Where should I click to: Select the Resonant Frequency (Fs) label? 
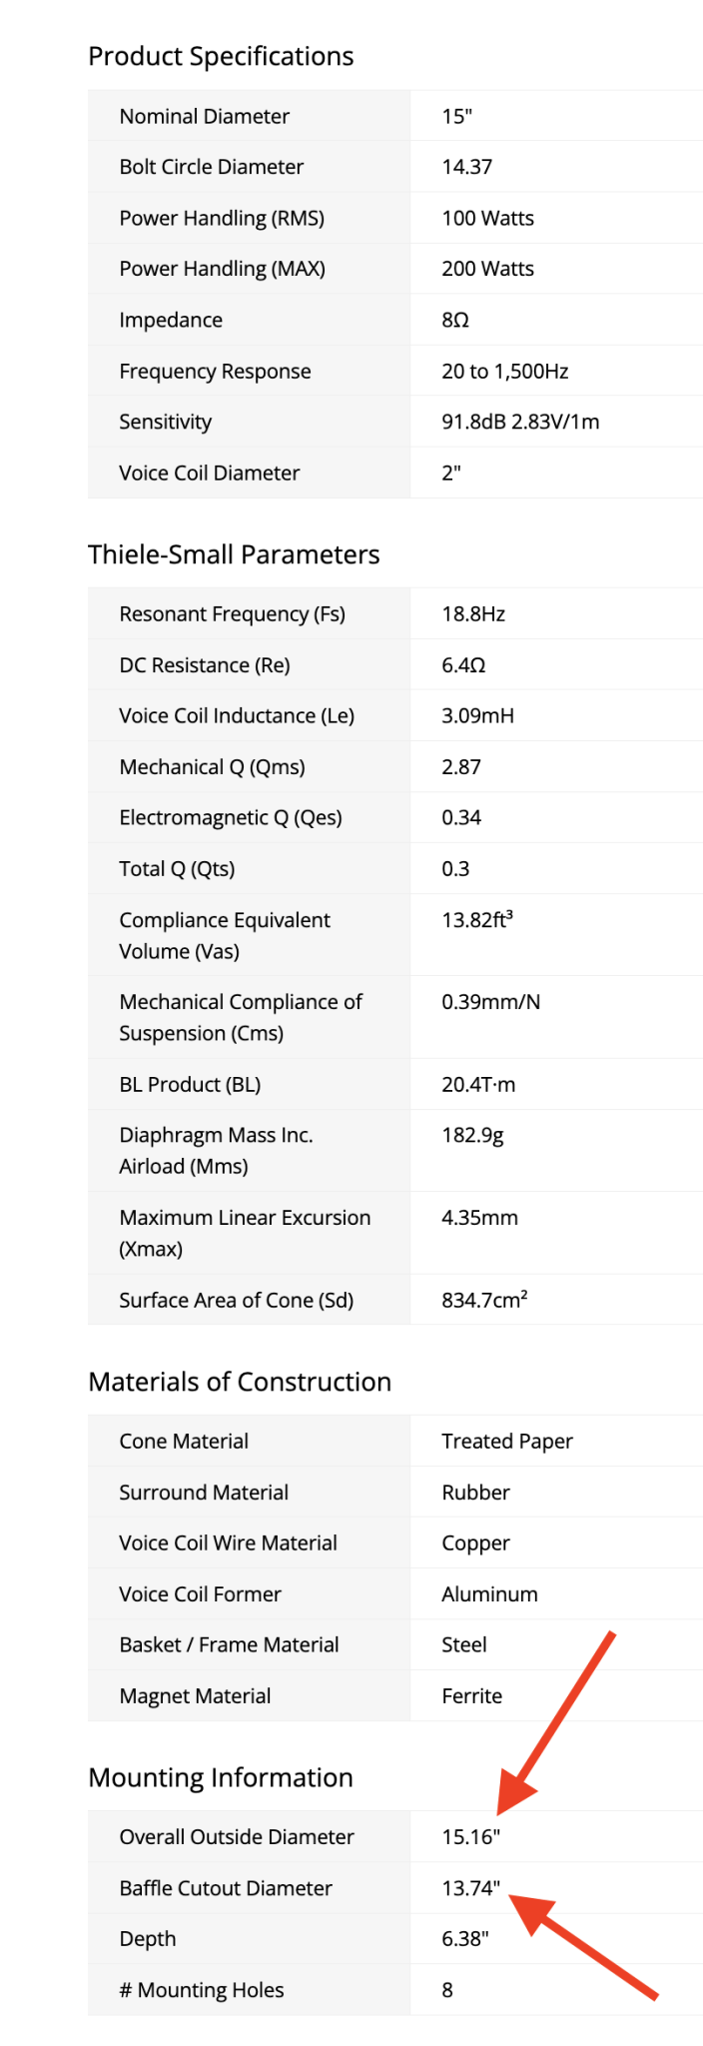click(233, 614)
